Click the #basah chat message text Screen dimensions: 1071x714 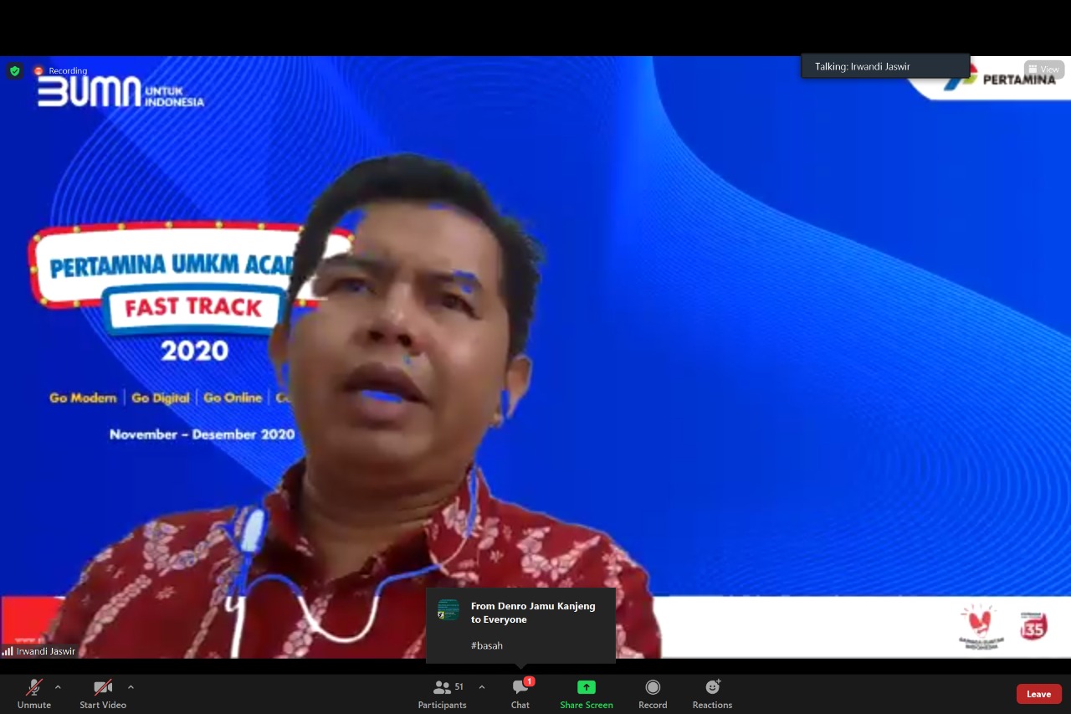coord(487,645)
